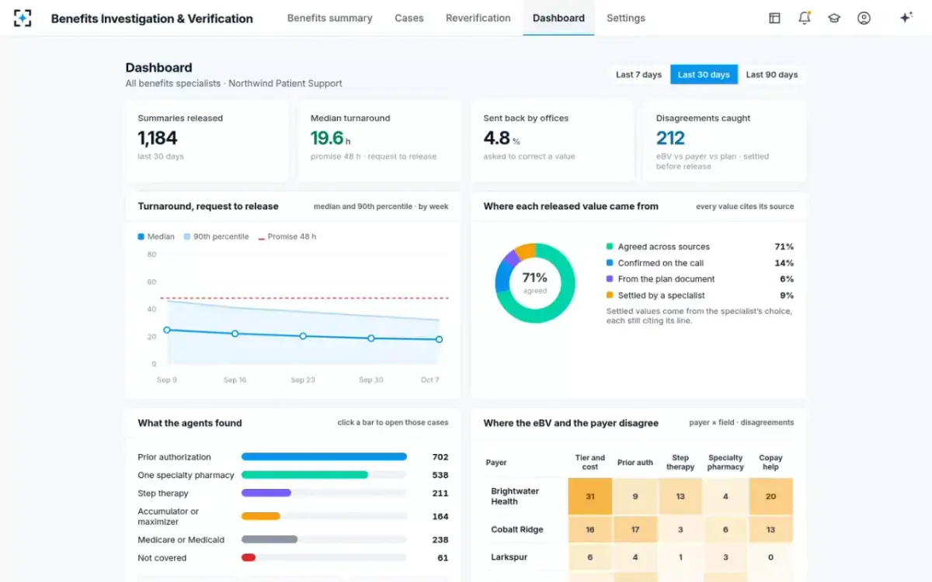Click the Copay help column header
This screenshot has height=582, width=932.
tap(770, 462)
